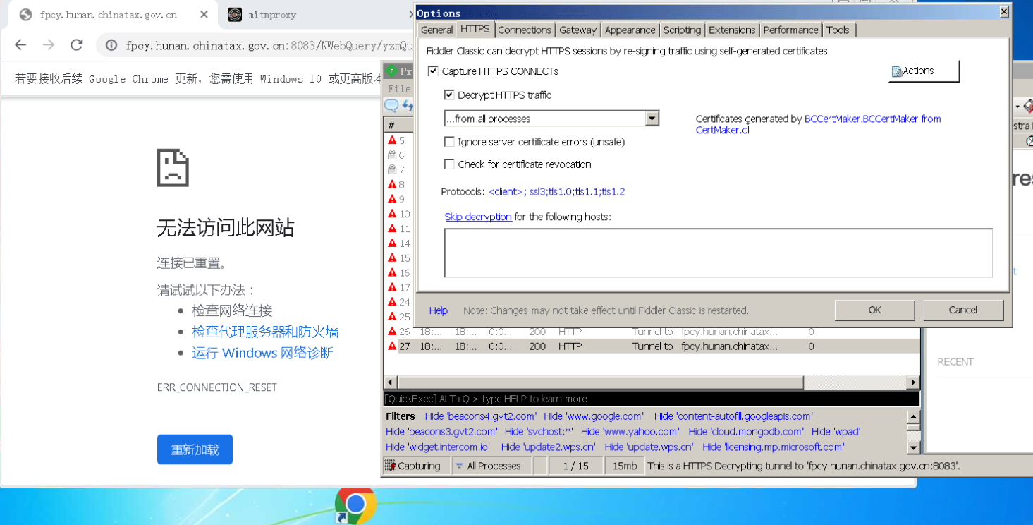Click the Skip decryption link
Viewport: 1033px width, 525px height.
477,217
